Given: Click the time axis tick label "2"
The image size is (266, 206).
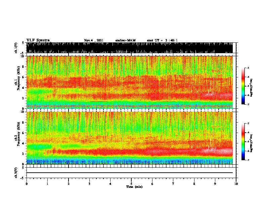Looking at the screenshot, I should pyautogui.click(x=69, y=184).
